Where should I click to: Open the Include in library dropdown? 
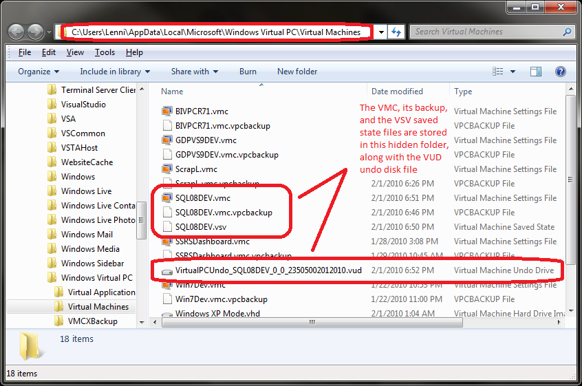tap(115, 72)
